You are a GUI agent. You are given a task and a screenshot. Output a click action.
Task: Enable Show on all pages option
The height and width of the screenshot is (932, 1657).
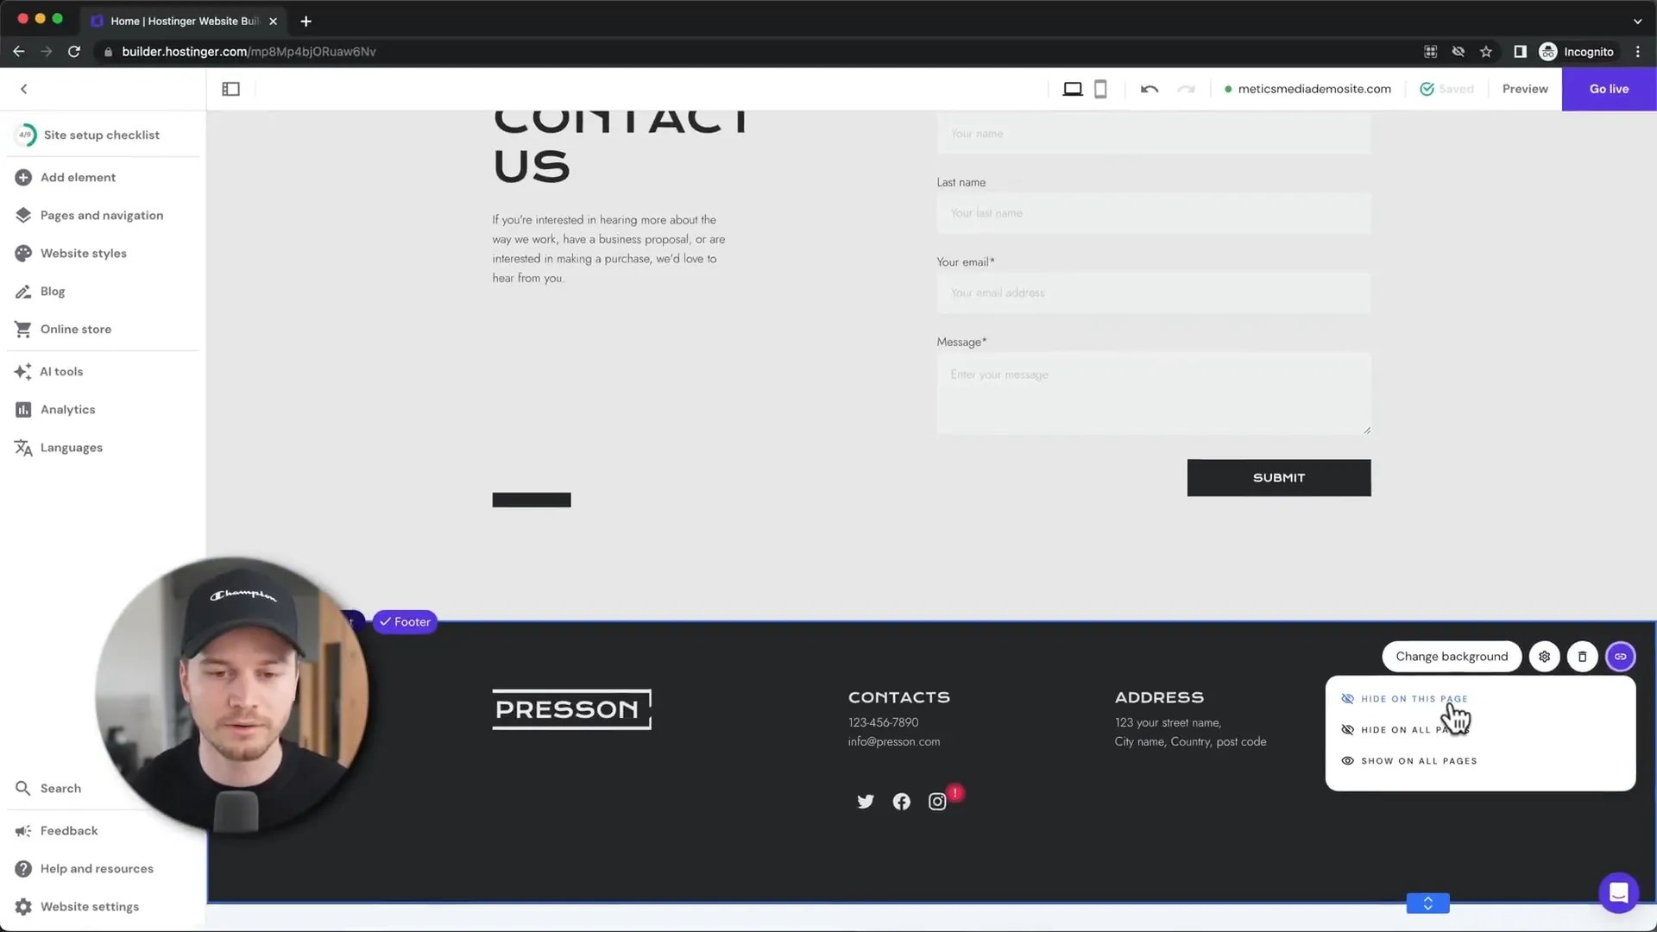pos(1419,760)
